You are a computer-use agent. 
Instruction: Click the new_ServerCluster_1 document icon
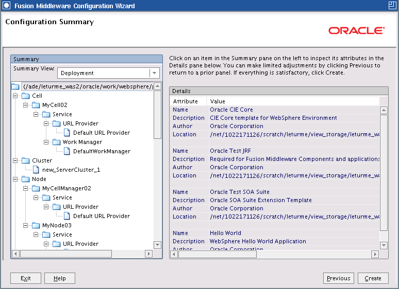36,170
